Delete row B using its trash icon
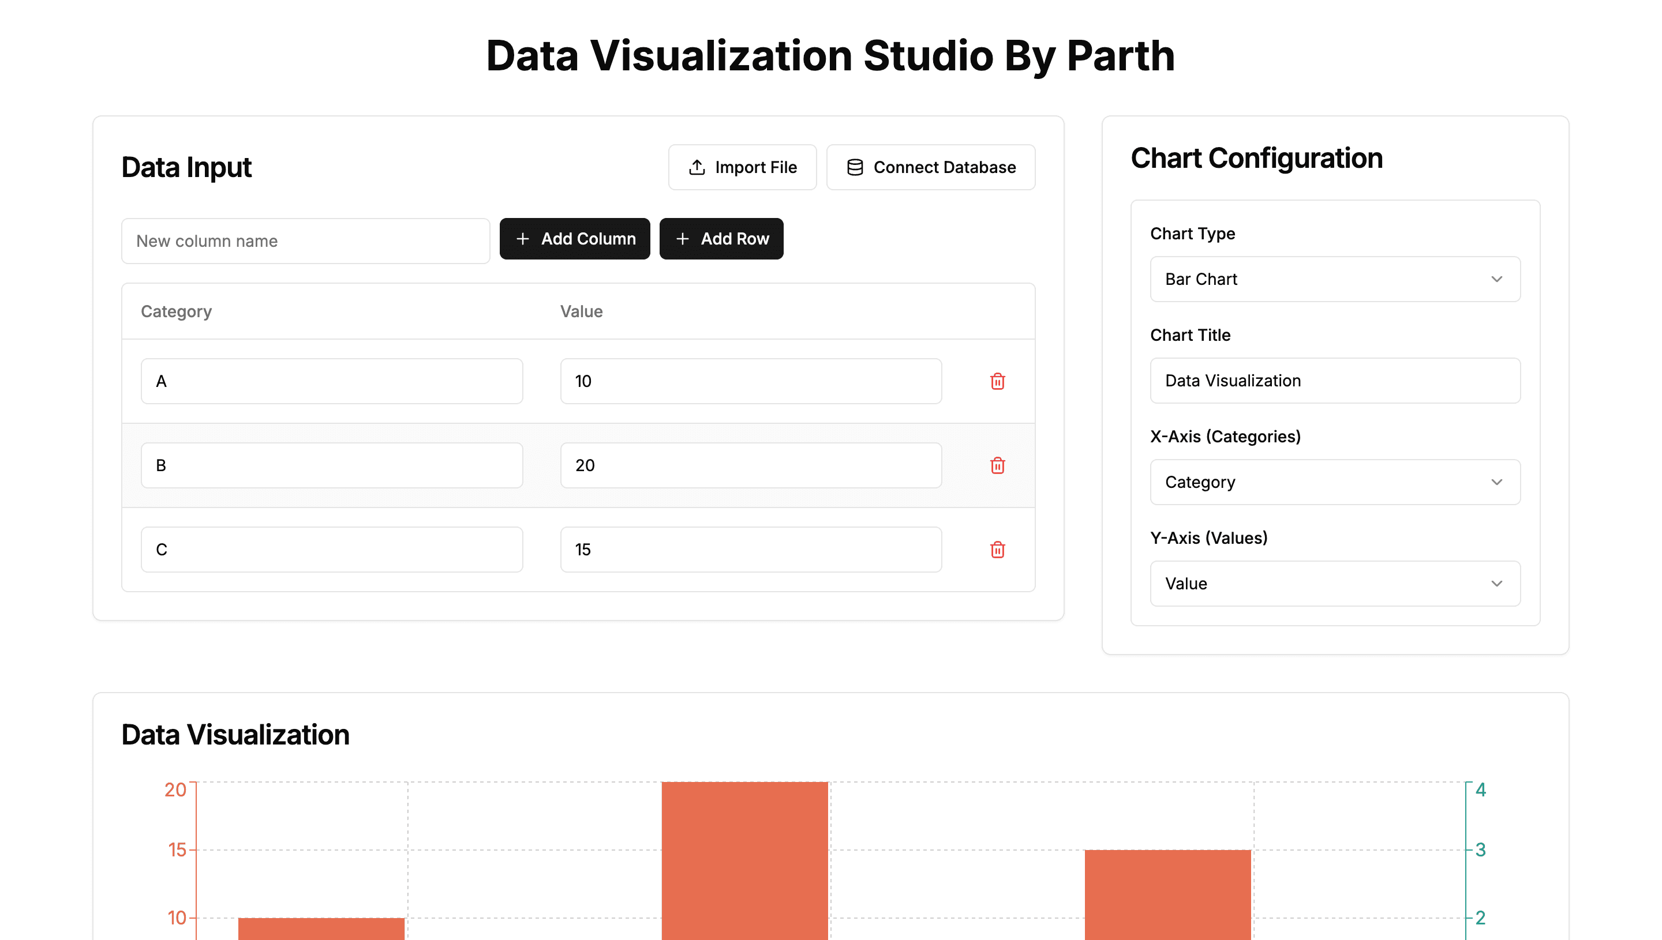This screenshot has width=1662, height=940. [x=997, y=465]
